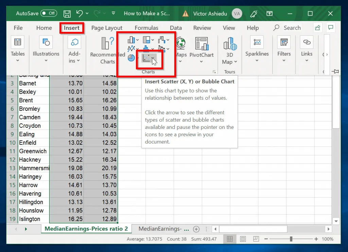
Task: Click the Share icon in ribbon
Action: pyautogui.click(x=318, y=28)
